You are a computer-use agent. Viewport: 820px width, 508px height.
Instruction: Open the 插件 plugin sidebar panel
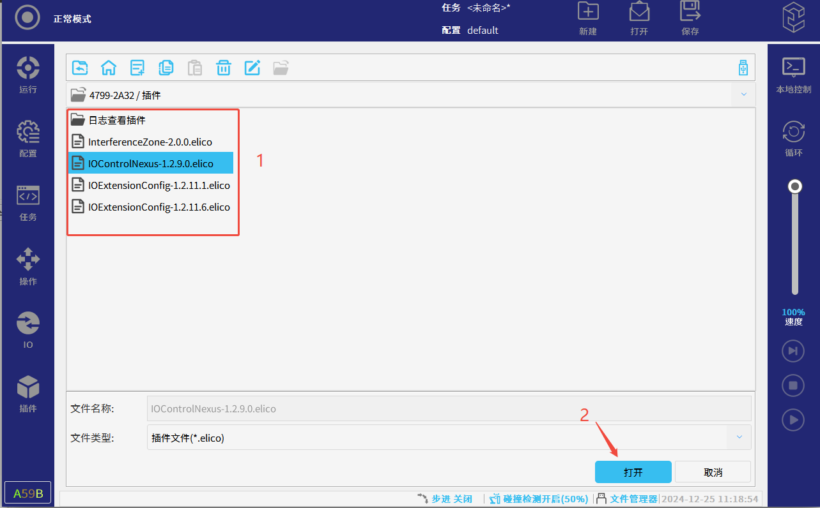[x=28, y=394]
